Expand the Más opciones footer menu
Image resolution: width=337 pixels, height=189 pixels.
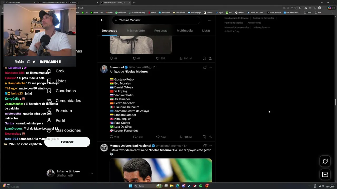(x=262, y=28)
